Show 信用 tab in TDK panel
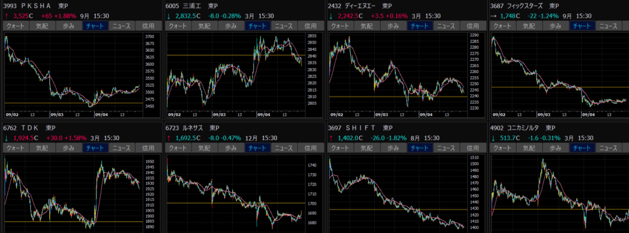The height and width of the screenshot is (233, 629). point(149,148)
